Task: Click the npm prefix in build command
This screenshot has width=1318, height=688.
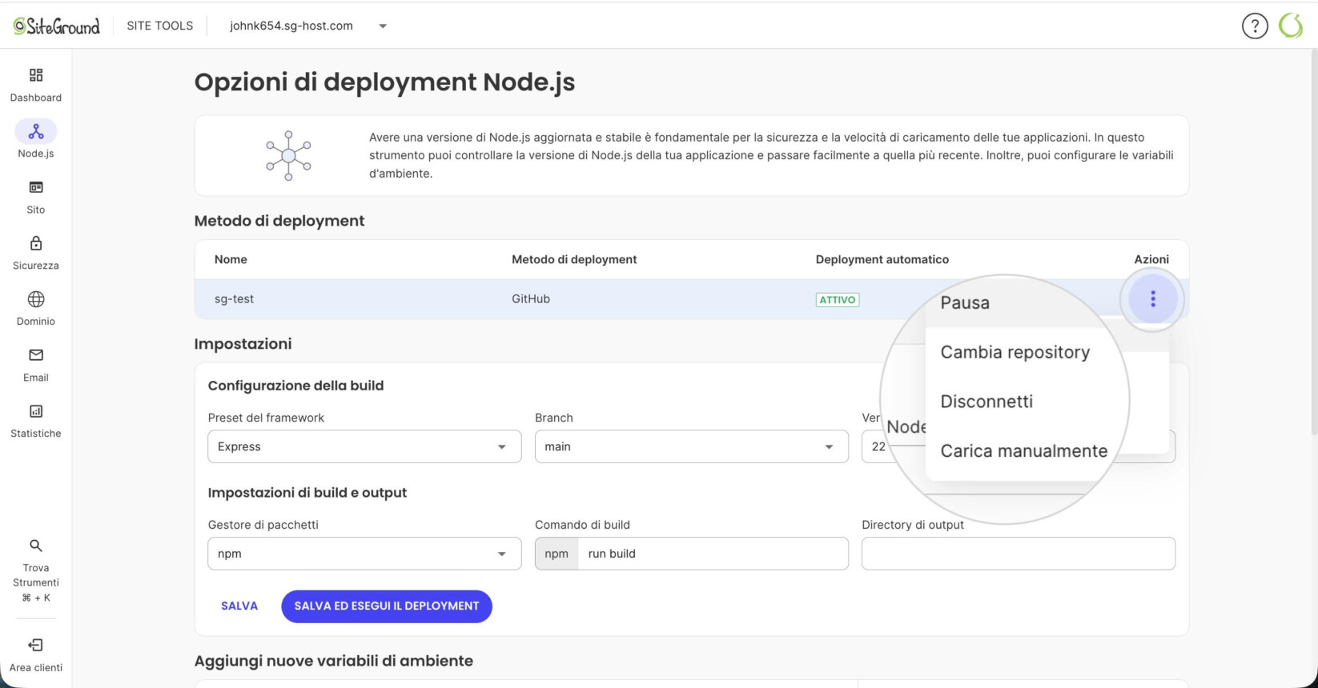Action: click(x=557, y=554)
